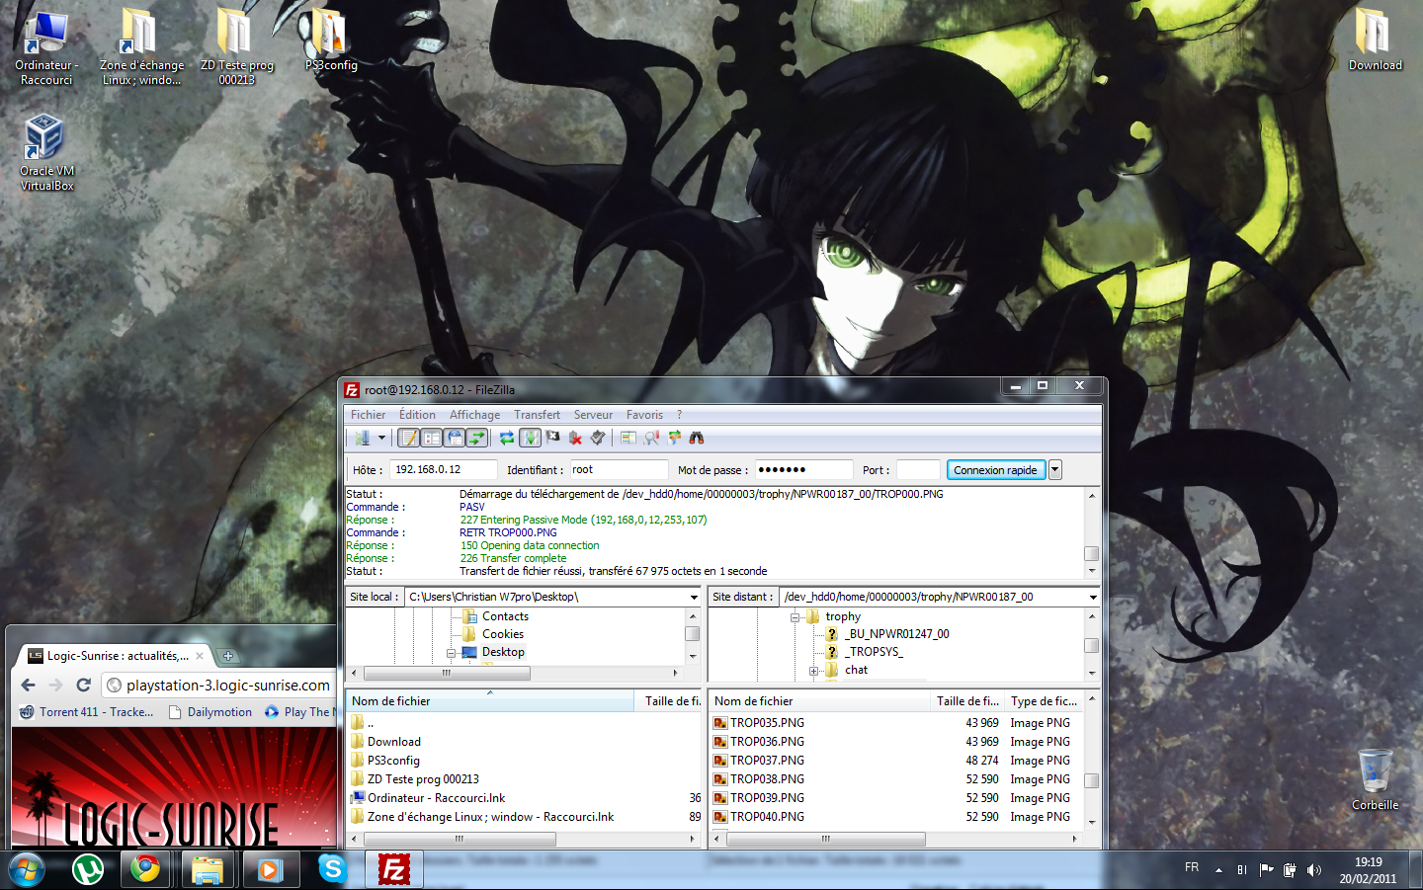Open Torrent 411 bookmark in Chrome

[x=87, y=712]
